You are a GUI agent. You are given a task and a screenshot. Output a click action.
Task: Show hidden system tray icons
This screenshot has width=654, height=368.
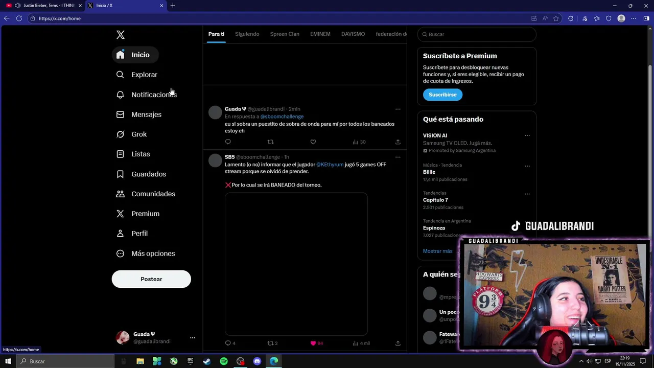tap(581, 361)
